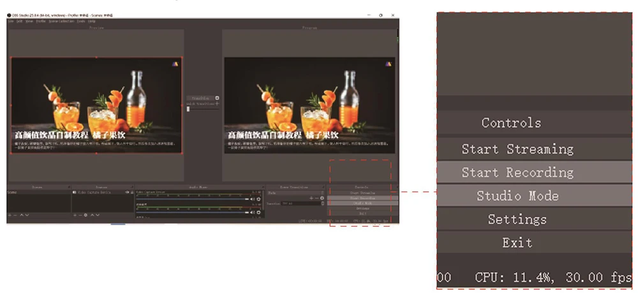Click the Video Capture Device volume slider
This screenshot has width=638, height=293.
[191, 199]
